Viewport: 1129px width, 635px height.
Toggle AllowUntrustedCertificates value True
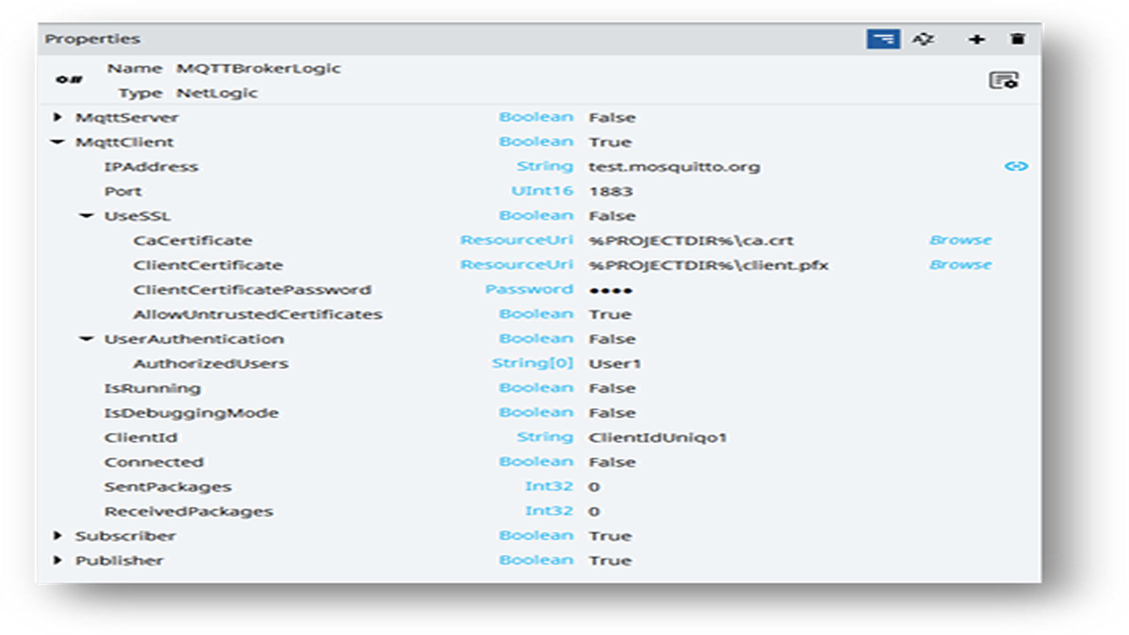coord(610,314)
